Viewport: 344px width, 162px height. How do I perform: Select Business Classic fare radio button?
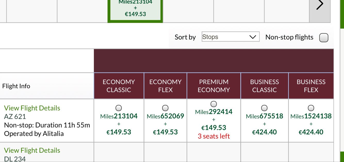click(264, 108)
